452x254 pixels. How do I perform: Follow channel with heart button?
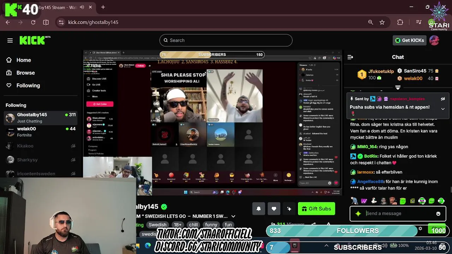pyautogui.click(x=274, y=209)
